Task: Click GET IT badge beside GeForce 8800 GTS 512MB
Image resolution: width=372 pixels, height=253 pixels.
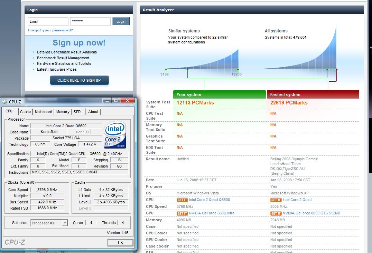Action: (x=276, y=213)
